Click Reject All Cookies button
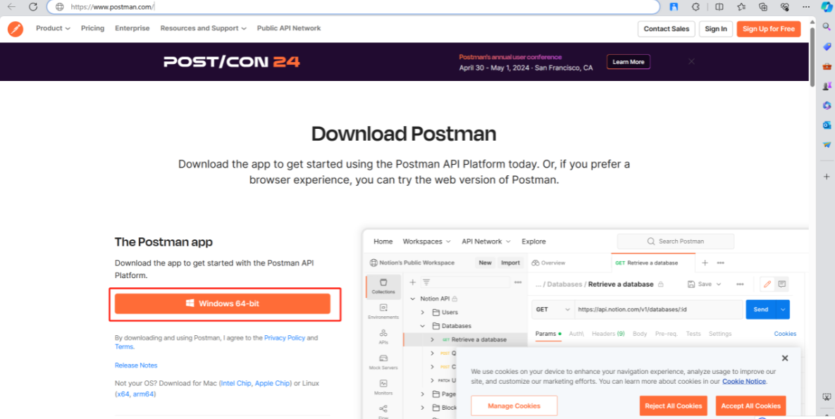 673,406
